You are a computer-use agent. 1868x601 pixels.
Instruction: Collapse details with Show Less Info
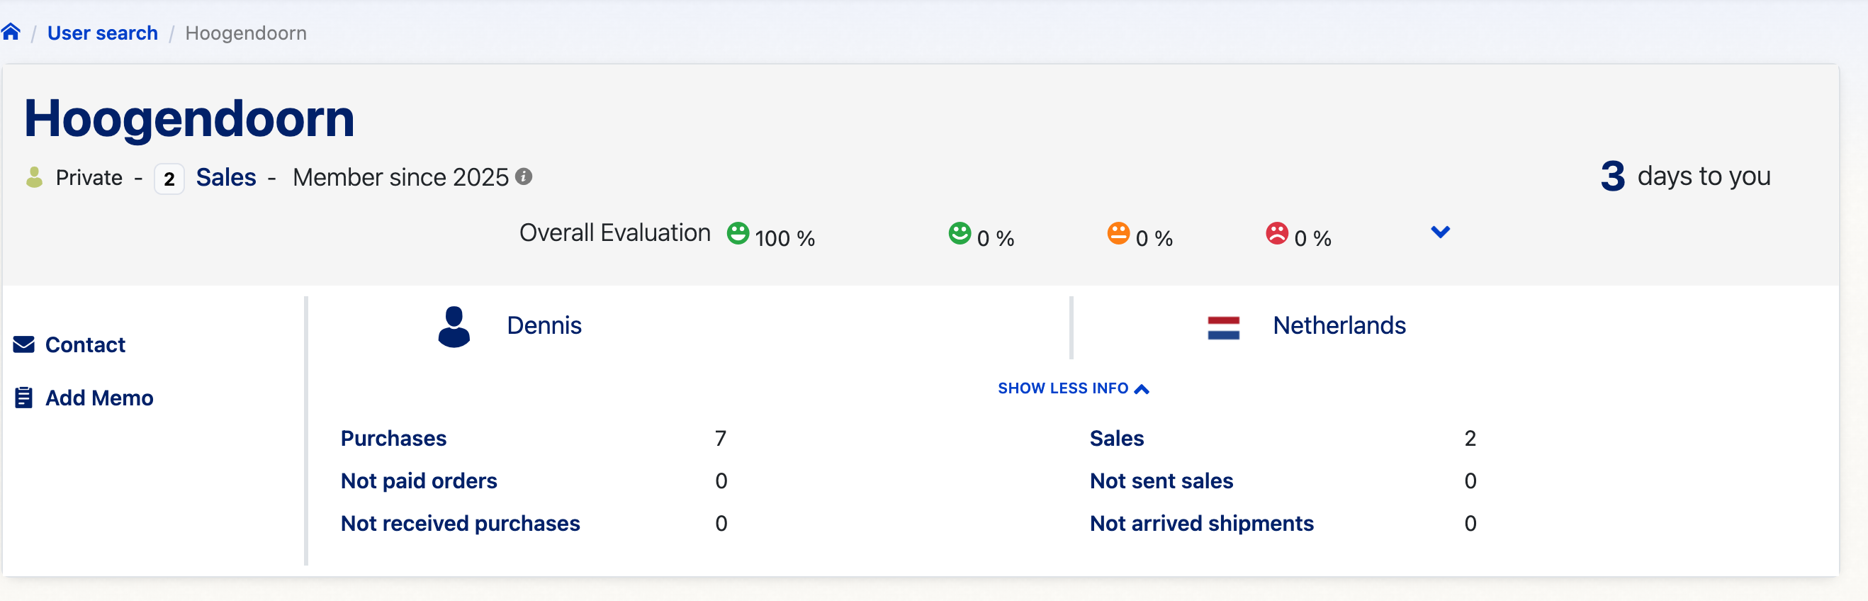click(1072, 388)
